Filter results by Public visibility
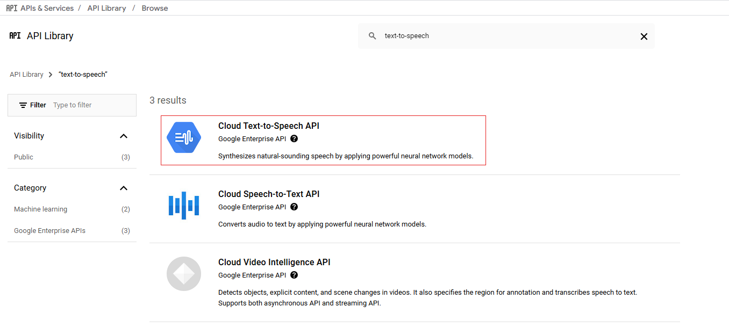Viewport: 729px width, 328px height. point(24,157)
